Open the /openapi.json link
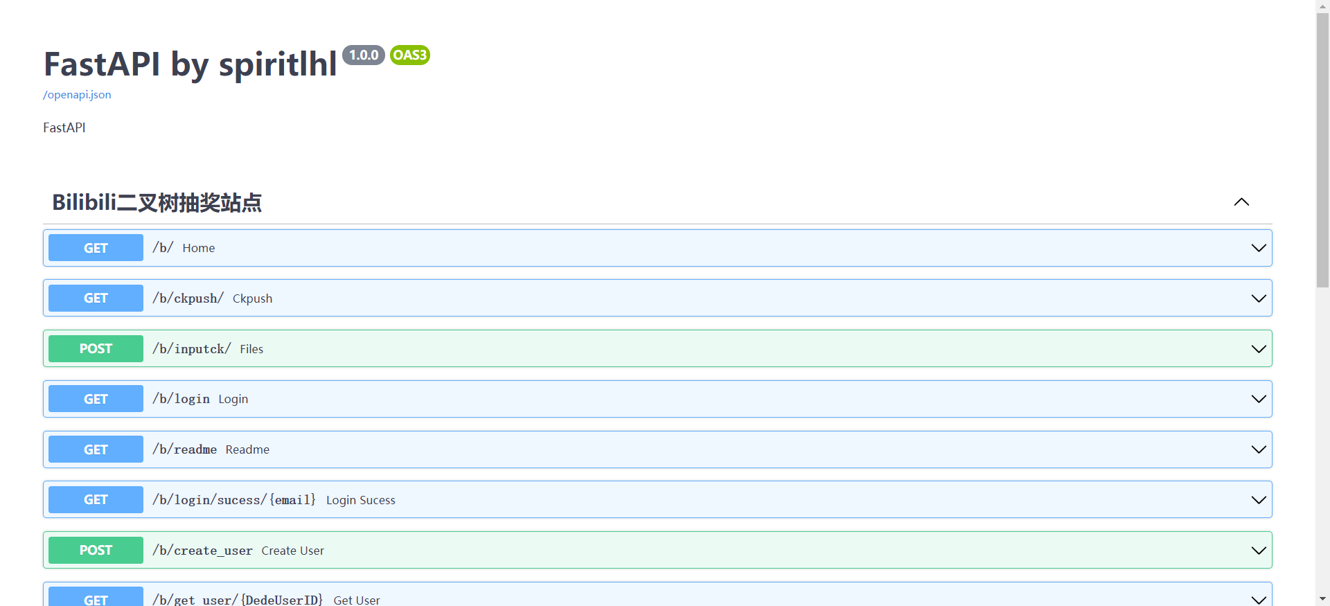Image resolution: width=1330 pixels, height=606 pixels. 77,95
